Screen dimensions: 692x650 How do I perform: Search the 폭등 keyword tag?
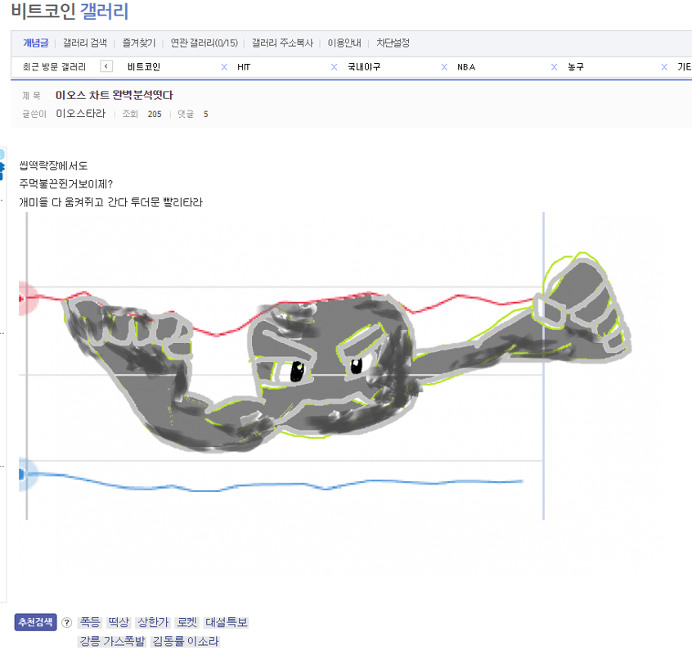click(90, 622)
